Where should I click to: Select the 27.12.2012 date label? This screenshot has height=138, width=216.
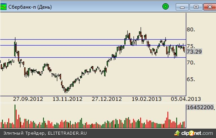pyautogui.click(x=107, y=99)
